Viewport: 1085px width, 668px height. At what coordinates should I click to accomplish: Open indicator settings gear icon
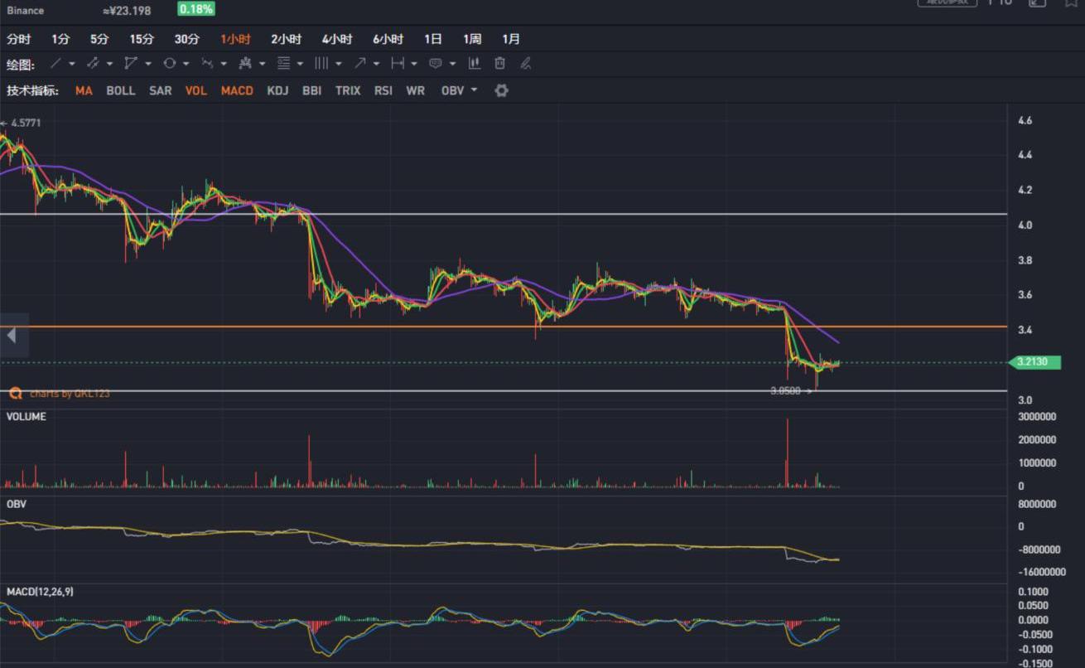click(501, 91)
